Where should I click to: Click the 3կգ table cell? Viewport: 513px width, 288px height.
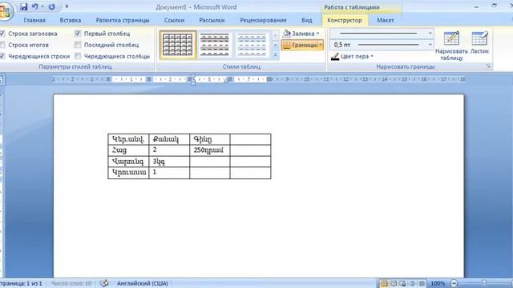point(169,162)
